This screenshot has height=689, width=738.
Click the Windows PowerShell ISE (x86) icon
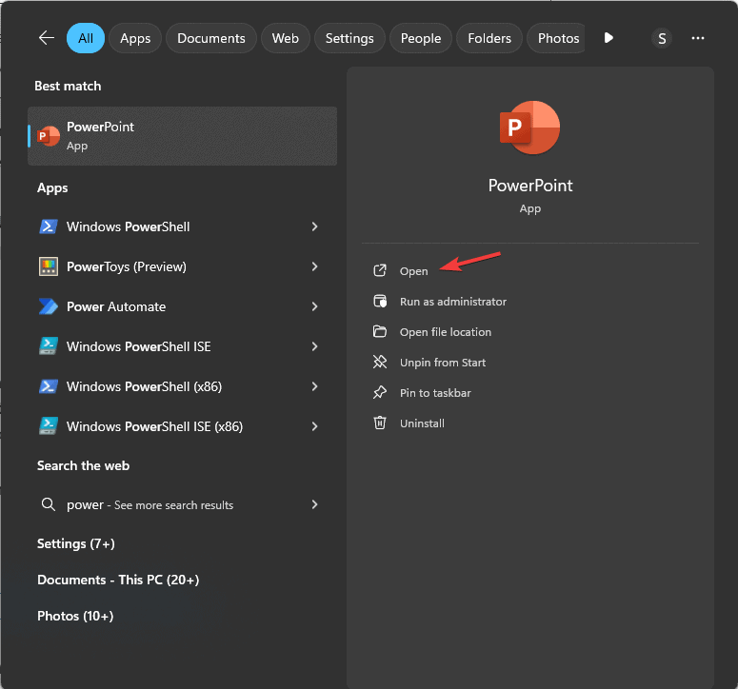48,426
